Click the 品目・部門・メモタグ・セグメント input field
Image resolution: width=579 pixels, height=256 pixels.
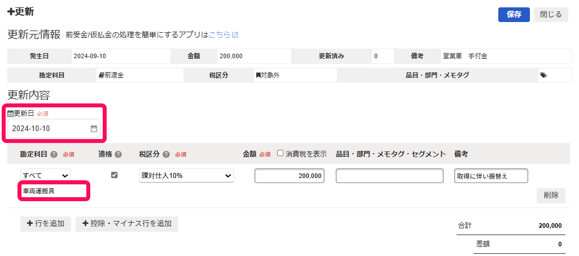point(389,176)
